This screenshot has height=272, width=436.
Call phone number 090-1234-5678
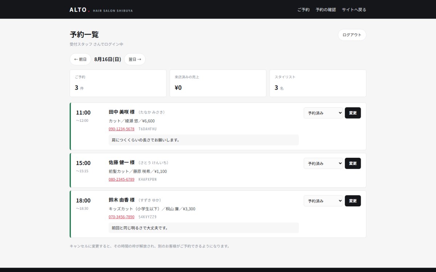click(x=121, y=129)
